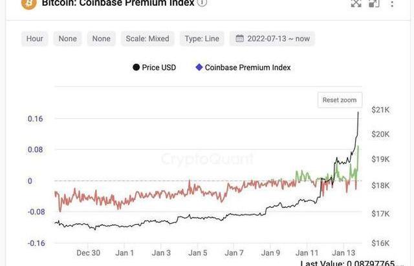Open chart in new window icon
The image size is (414, 266).
(374, 3)
